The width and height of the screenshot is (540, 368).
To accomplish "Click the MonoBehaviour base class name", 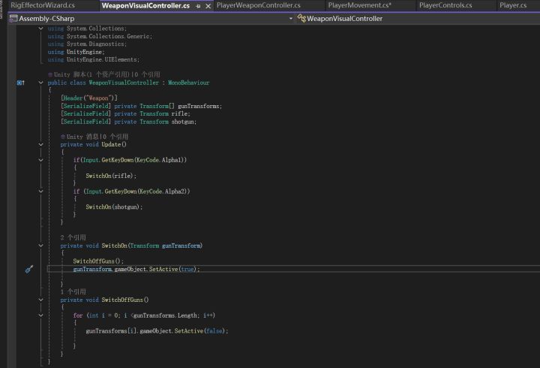I will point(189,83).
